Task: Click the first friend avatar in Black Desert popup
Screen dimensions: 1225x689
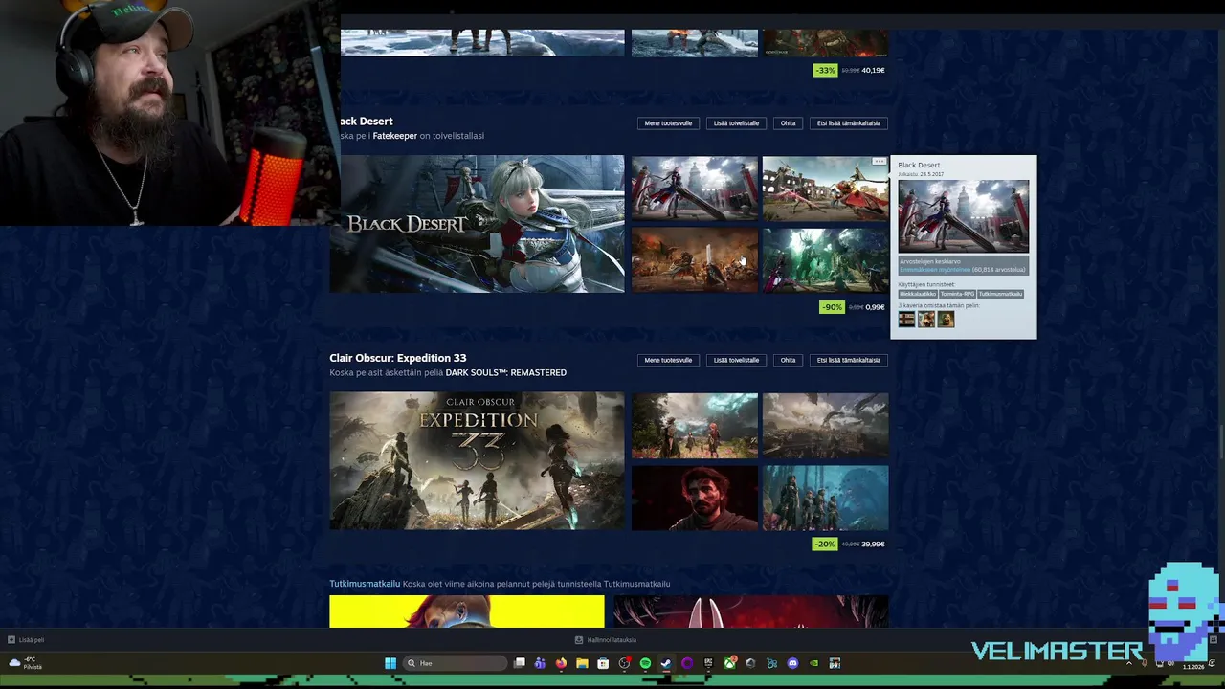Action: (x=906, y=319)
